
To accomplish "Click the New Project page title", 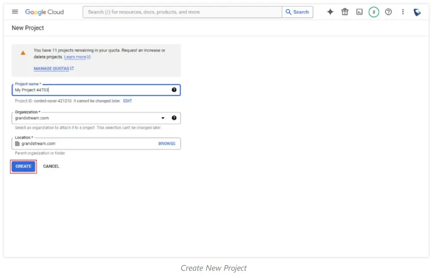I will (28, 28).
